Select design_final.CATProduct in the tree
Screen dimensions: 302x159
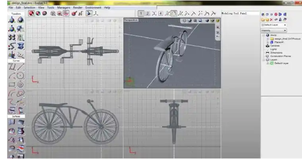click(287, 39)
